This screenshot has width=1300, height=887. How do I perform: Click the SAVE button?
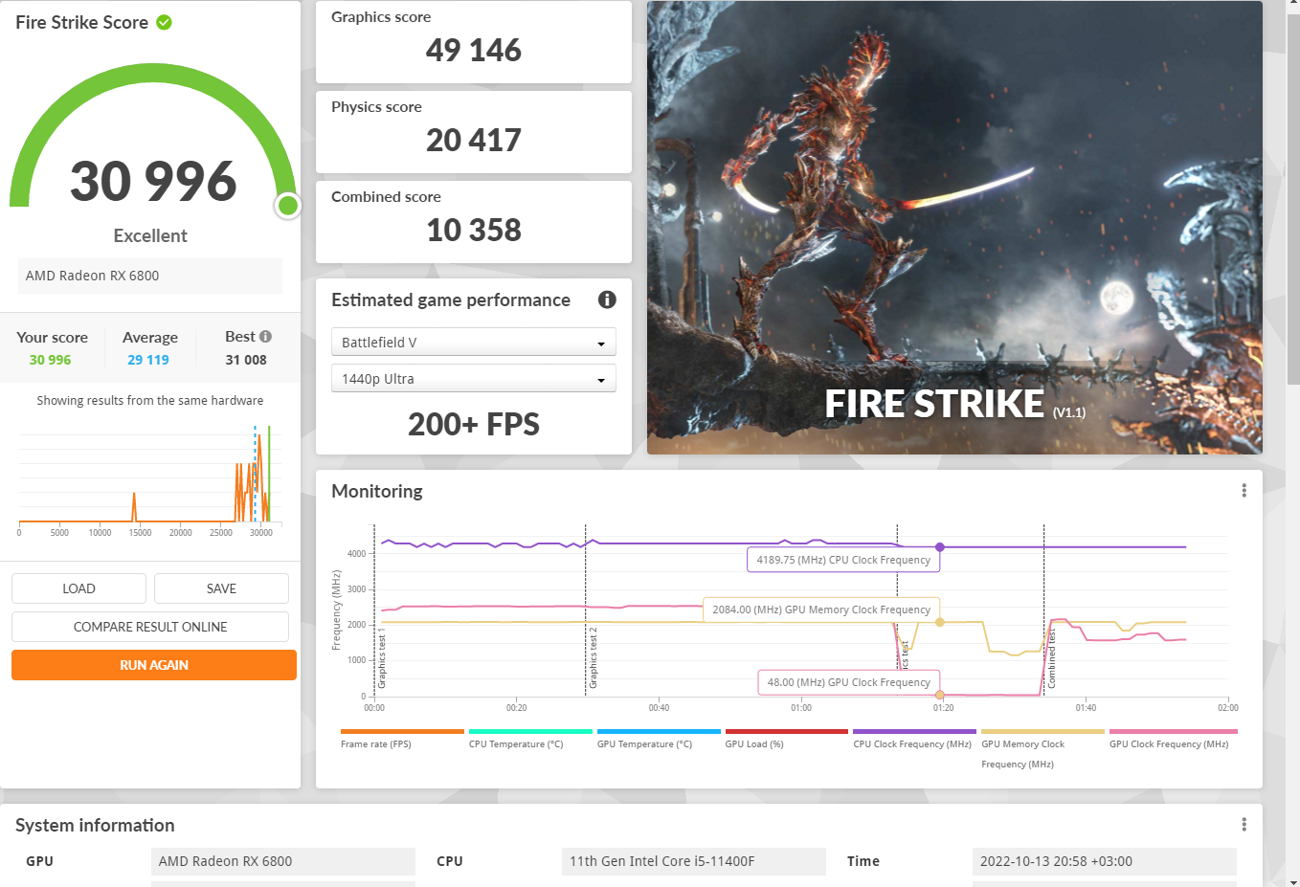coord(221,588)
